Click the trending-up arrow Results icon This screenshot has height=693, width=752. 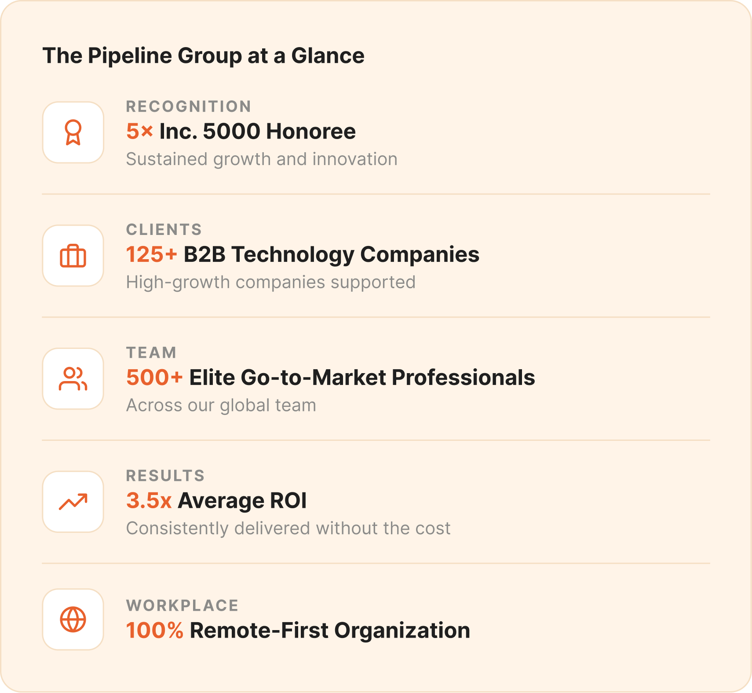click(x=73, y=502)
